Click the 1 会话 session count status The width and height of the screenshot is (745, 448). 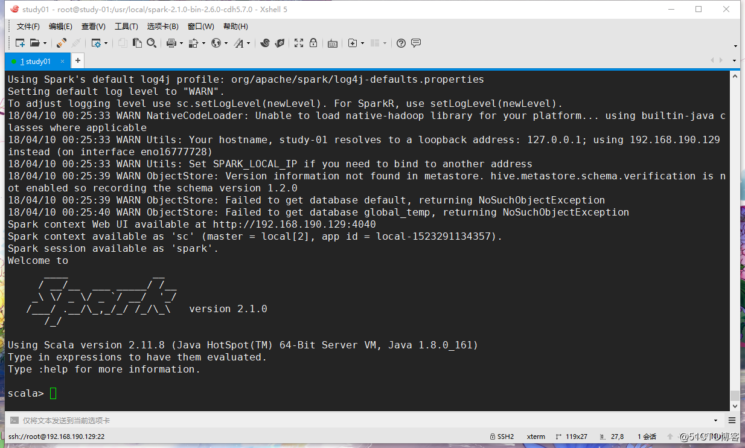646,437
